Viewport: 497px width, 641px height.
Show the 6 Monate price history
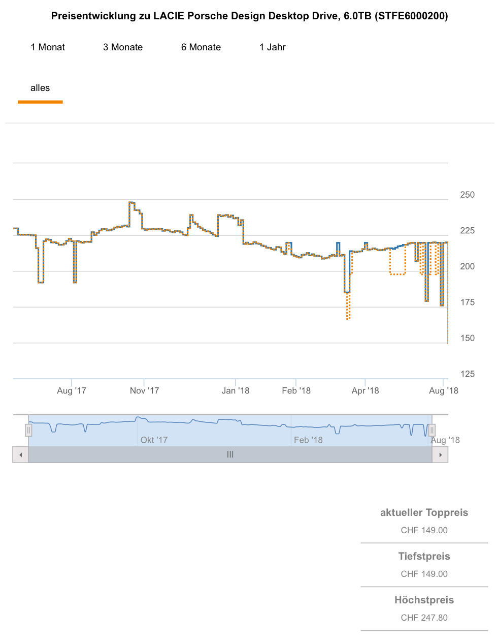201,47
